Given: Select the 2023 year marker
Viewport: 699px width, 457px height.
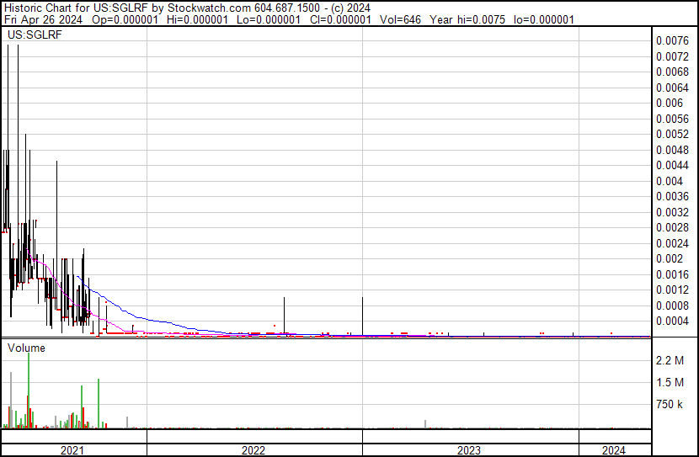Looking at the screenshot, I should (468, 449).
